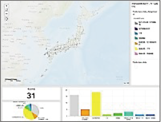Click the zoom out (−) map button
The width and height of the screenshot is (161, 122).
[x=6, y=14]
